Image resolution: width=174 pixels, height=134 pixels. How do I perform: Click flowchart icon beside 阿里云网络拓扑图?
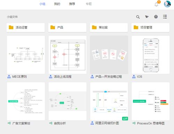[x=92, y=123]
